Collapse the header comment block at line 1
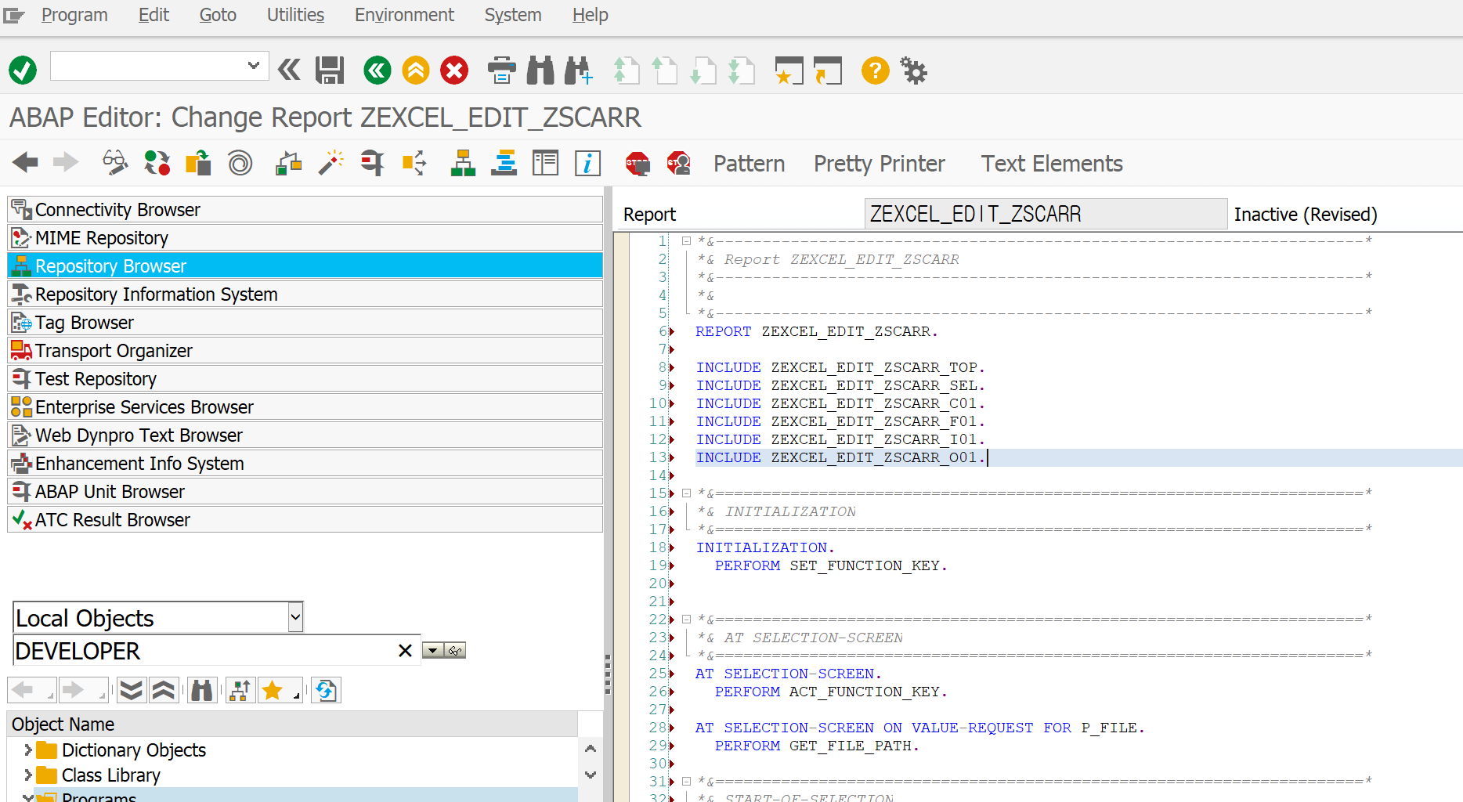This screenshot has width=1463, height=802. point(686,241)
